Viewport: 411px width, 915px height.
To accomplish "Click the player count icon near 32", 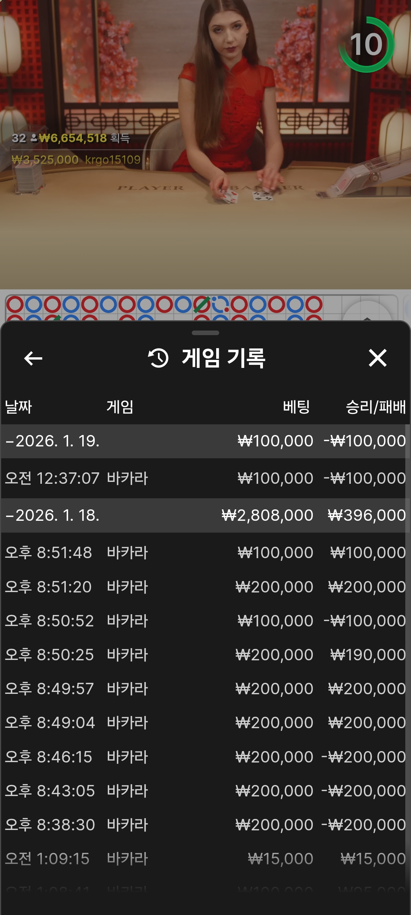I will point(34,138).
